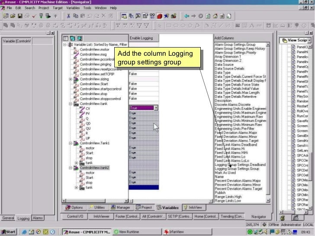
Task: Switch to the Alarms inspector tab
Action: (x=38, y=218)
